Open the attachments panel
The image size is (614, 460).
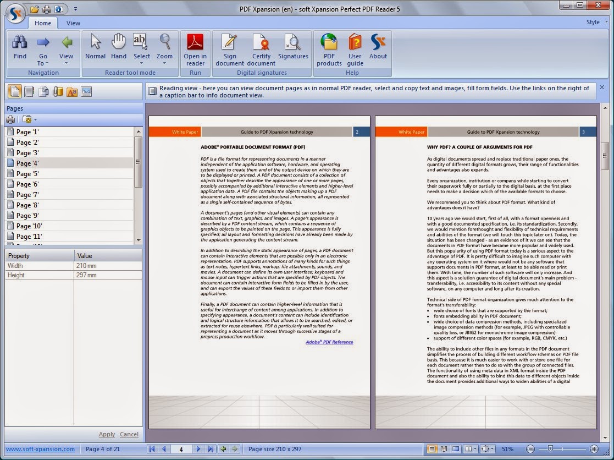coord(59,91)
